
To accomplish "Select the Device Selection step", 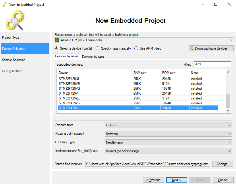I will tap(25, 48).
